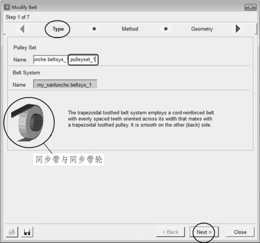Click the dot marker between Method and Geometry
Image resolution: width=260 pixels, height=243 pixels.
click(x=166, y=29)
